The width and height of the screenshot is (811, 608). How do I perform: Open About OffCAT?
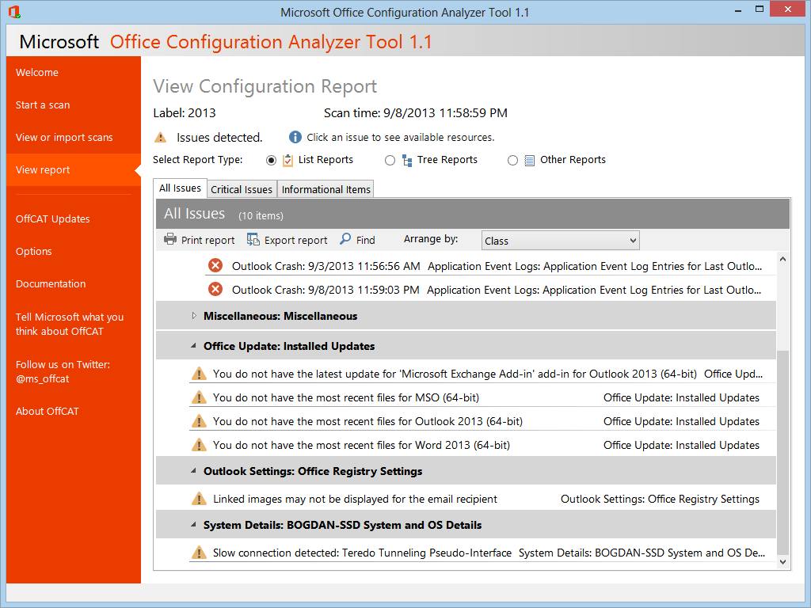click(47, 411)
